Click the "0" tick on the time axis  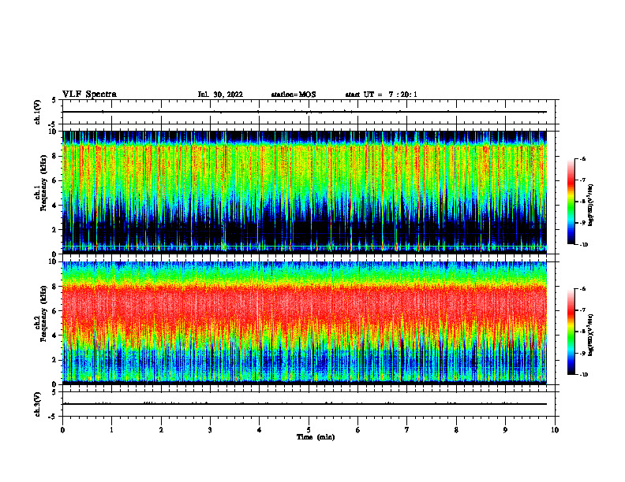(x=62, y=430)
